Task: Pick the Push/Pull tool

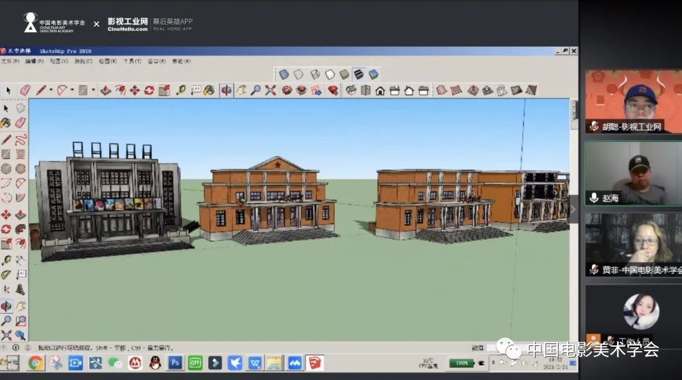Action: click(x=105, y=91)
